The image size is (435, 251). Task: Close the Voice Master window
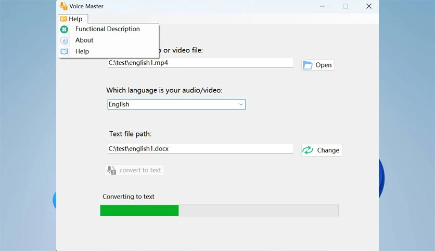(x=369, y=6)
